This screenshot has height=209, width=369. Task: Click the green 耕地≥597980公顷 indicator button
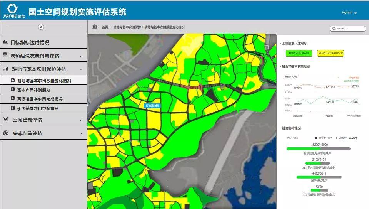(x=299, y=53)
